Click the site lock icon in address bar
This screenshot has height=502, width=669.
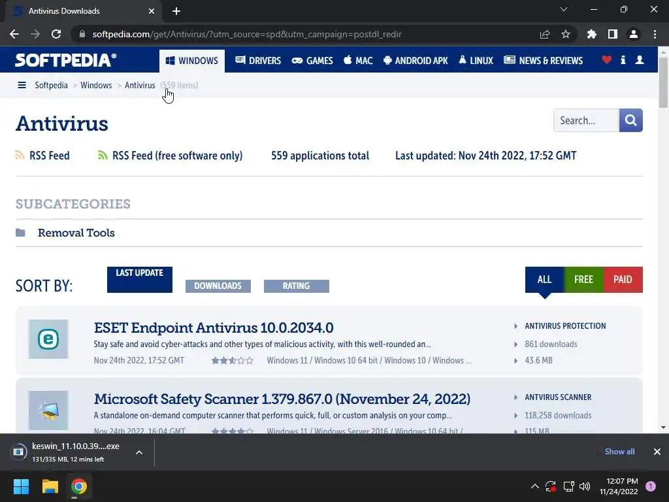pos(82,34)
